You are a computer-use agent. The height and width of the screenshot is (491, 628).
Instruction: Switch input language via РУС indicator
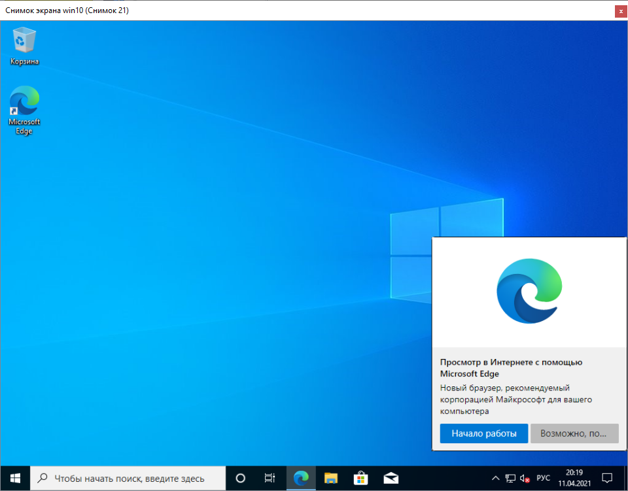click(x=543, y=478)
